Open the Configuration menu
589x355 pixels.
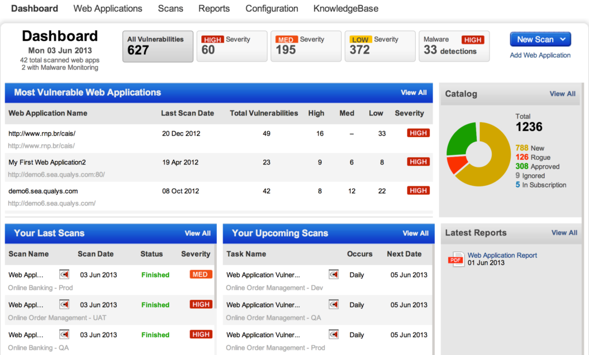[x=271, y=9]
